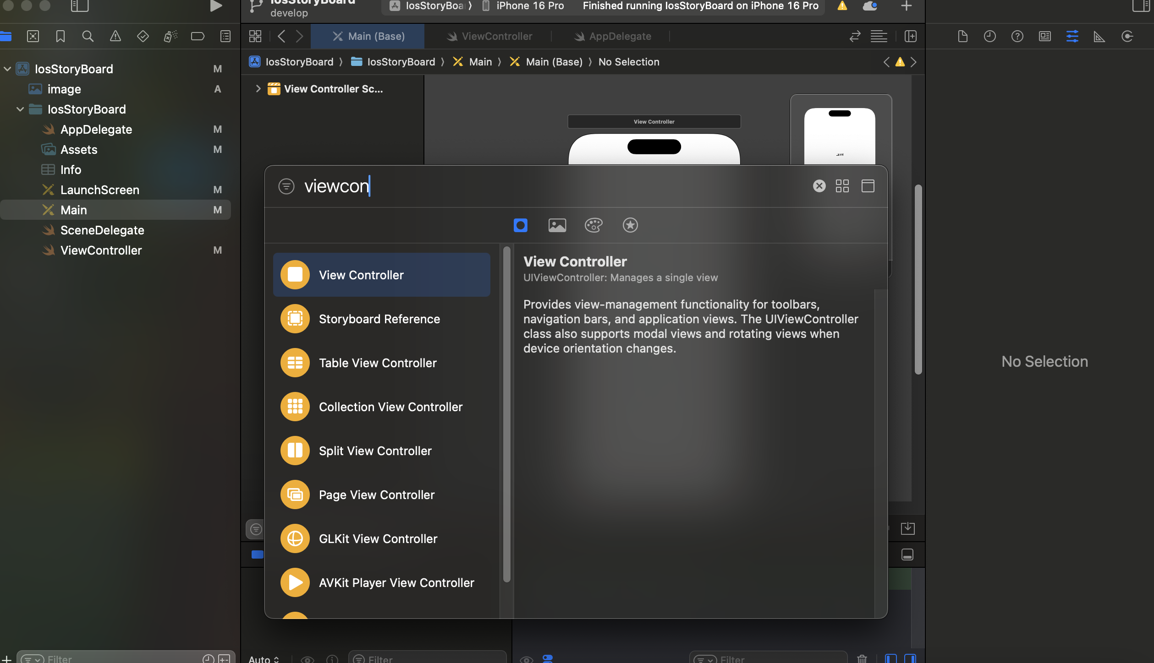Show the Attributes inspector

[x=1072, y=36]
